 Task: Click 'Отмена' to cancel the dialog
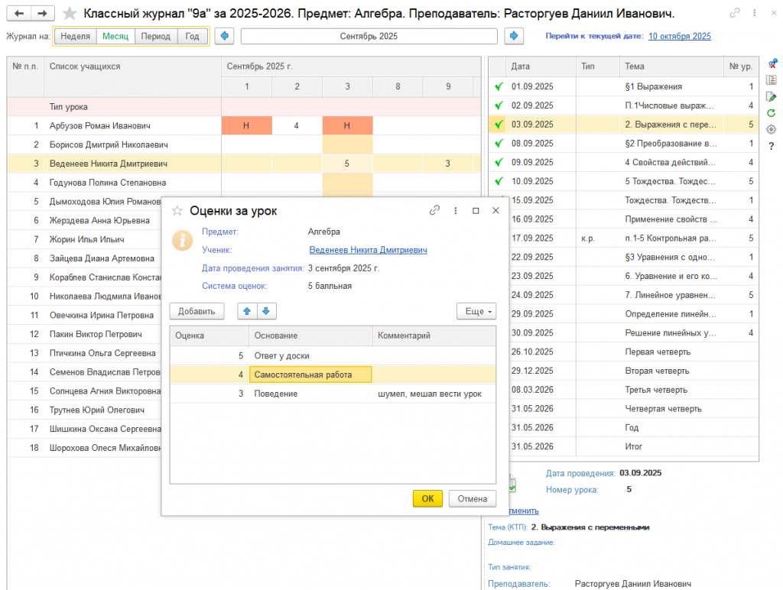[473, 498]
